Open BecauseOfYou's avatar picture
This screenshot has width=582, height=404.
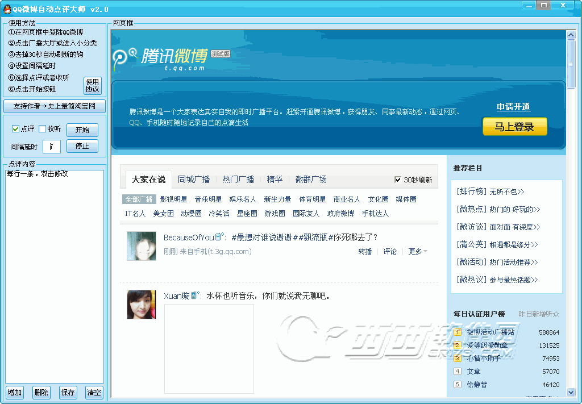coord(142,246)
